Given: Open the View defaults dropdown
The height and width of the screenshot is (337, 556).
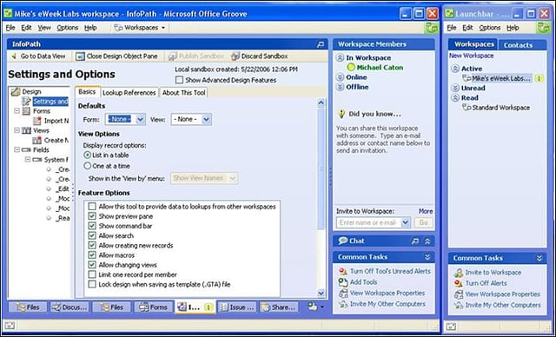Looking at the screenshot, I should tap(207, 119).
